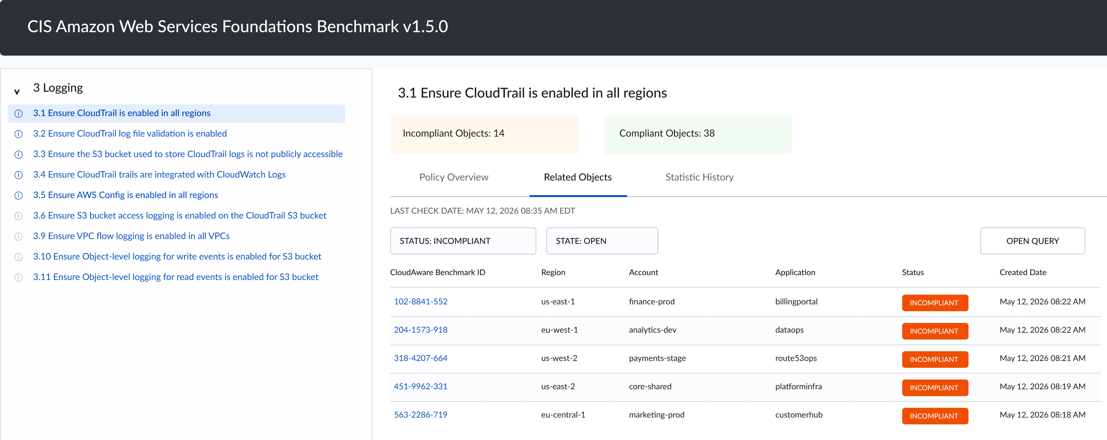This screenshot has height=440, width=1107.
Task: Click the eu-west-1 region cell
Action: [x=559, y=330]
